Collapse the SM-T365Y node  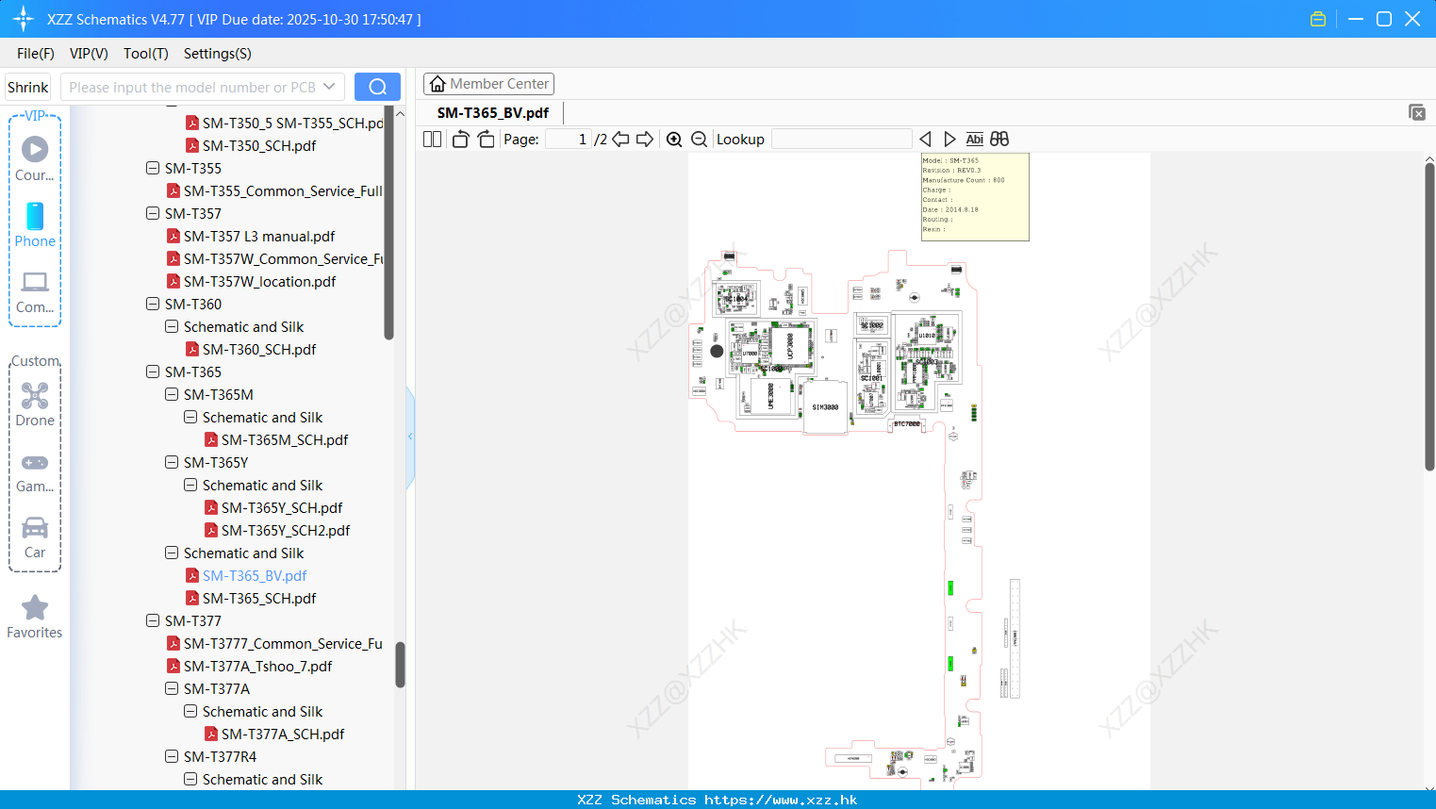coord(172,462)
